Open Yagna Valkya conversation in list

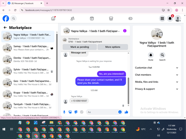(x=28, y=36)
